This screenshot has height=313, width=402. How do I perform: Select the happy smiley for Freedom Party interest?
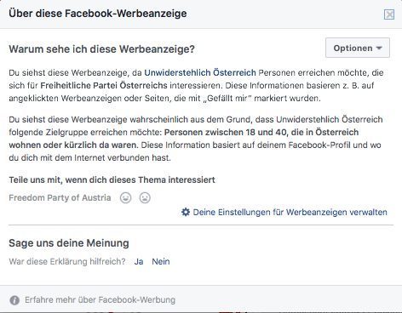point(125,197)
